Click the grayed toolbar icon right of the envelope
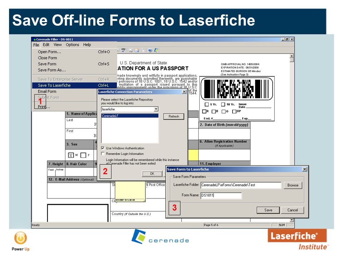 [x=143, y=50]
